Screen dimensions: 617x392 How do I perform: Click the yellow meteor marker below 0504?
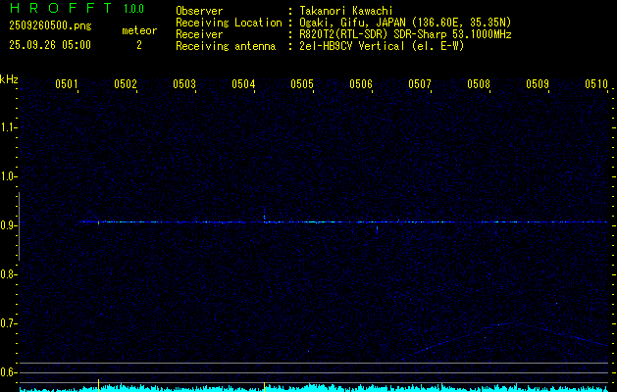click(265, 387)
